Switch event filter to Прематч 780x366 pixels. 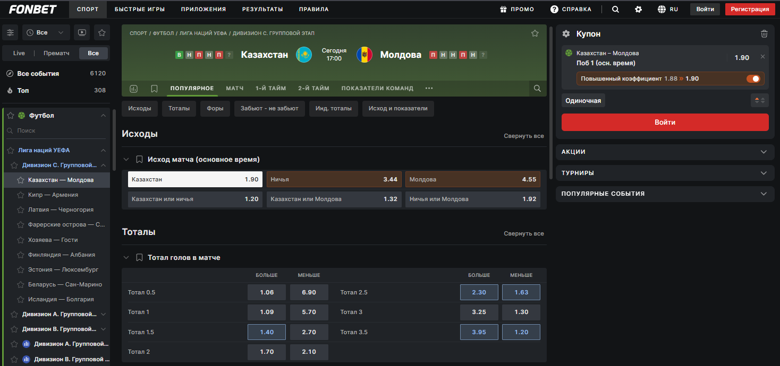pyautogui.click(x=56, y=53)
